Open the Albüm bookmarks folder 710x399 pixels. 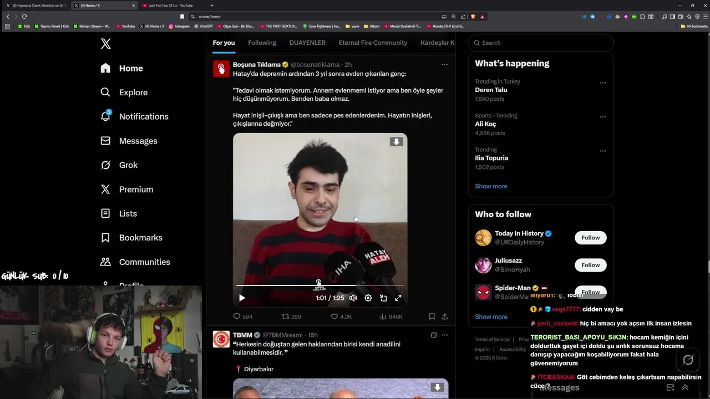pyautogui.click(x=372, y=26)
